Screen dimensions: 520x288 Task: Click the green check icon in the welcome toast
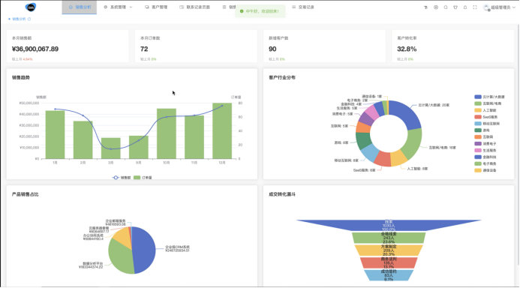[x=242, y=11]
